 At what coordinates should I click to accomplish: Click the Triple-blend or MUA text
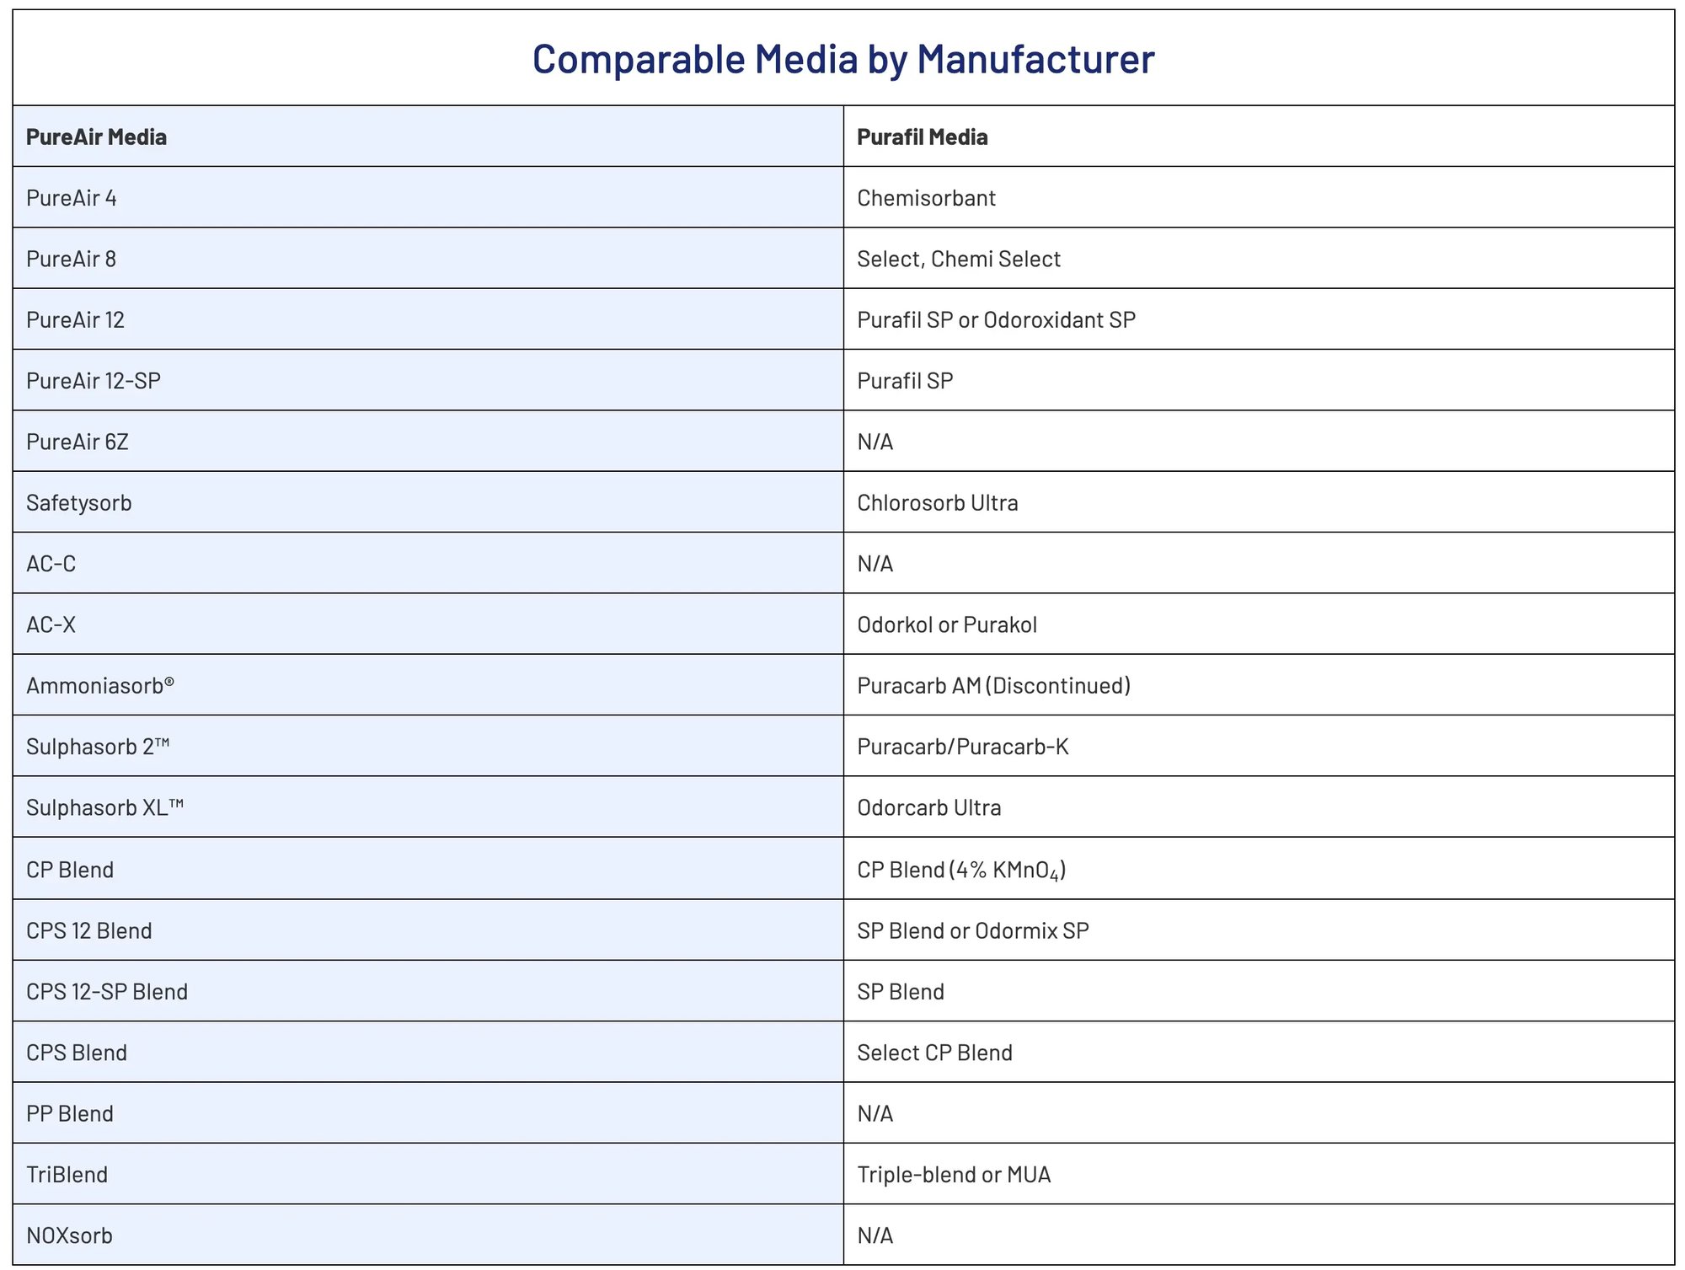pos(954,1175)
